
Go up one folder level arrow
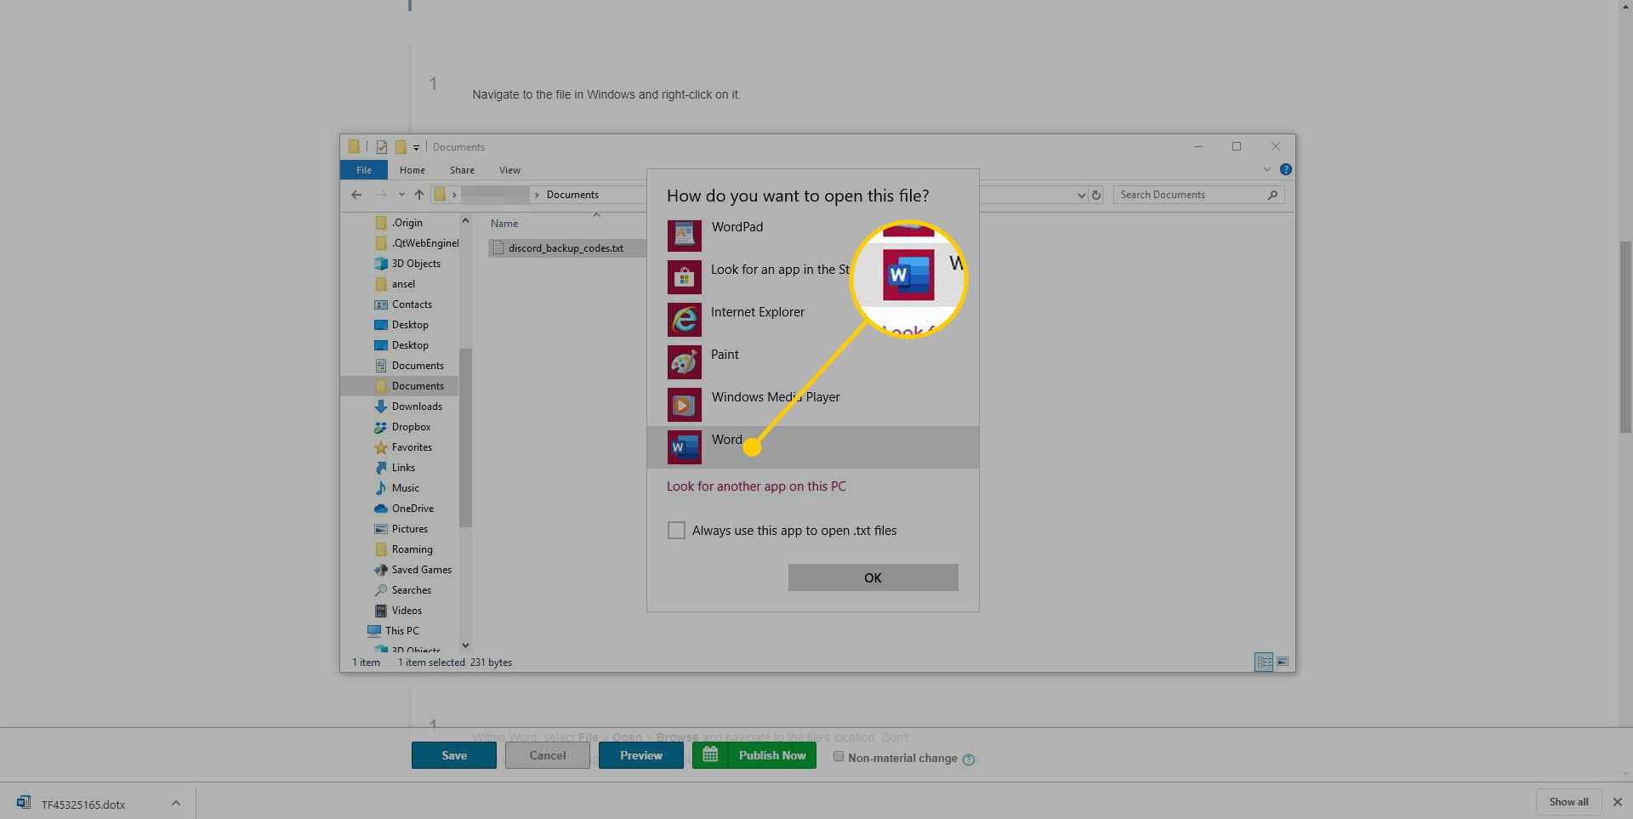419,195
